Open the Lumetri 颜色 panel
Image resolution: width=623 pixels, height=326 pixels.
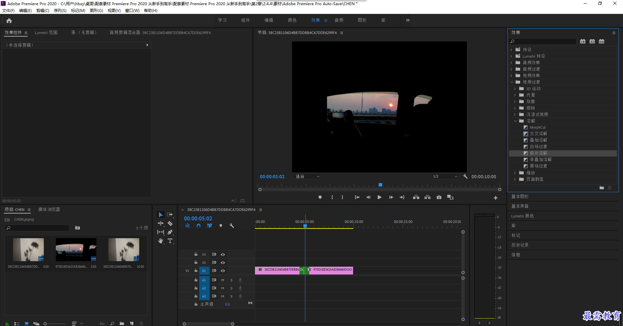(522, 216)
